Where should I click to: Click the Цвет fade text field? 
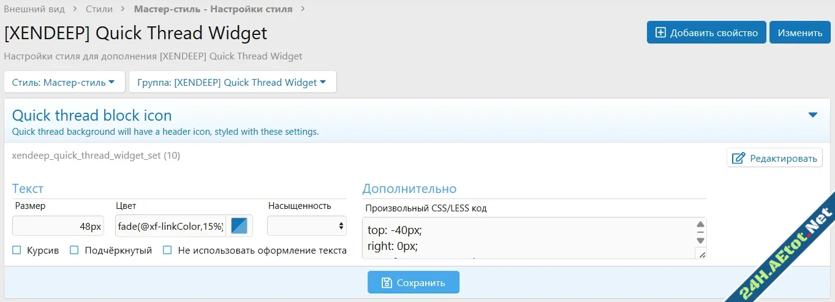click(170, 226)
